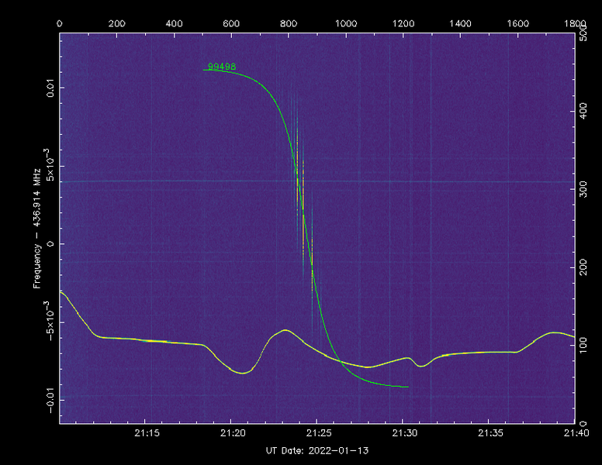Click the right axis value 100
The width and height of the screenshot is (602, 465).
click(583, 346)
